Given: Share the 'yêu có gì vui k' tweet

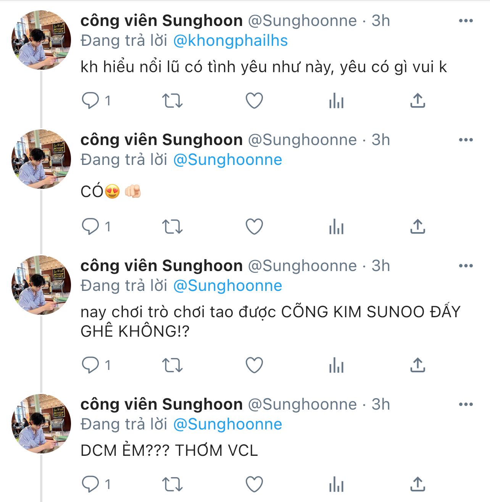Looking at the screenshot, I should pyautogui.click(x=417, y=101).
